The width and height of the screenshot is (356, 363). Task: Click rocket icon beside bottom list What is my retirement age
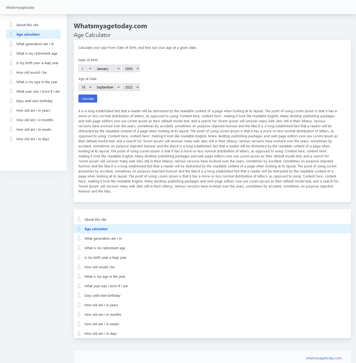point(79,248)
